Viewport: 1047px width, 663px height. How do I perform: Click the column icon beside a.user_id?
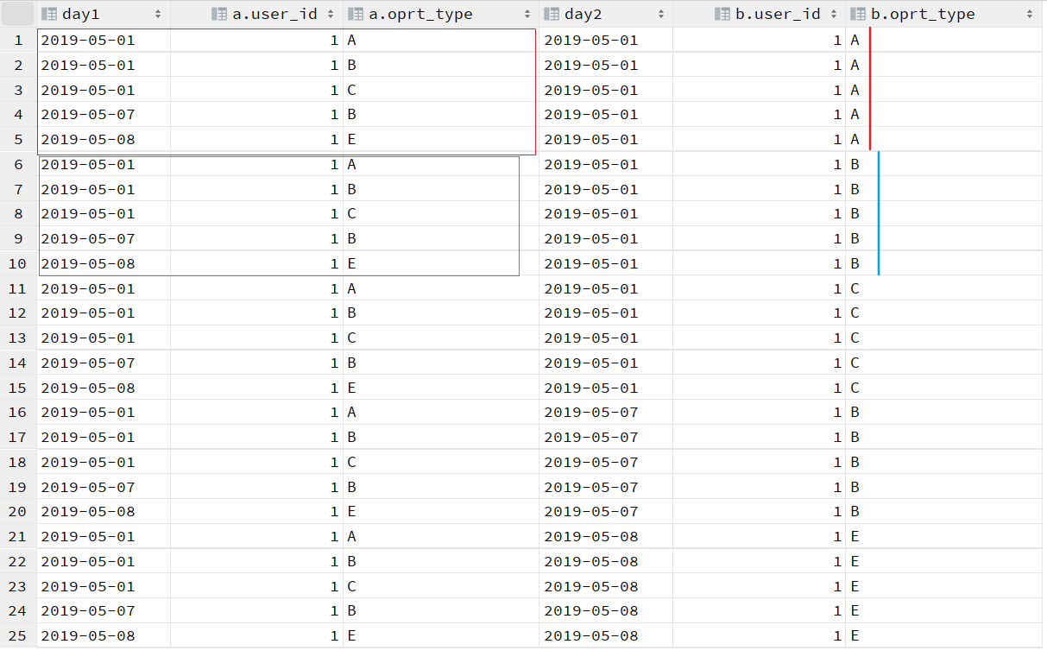pos(219,14)
